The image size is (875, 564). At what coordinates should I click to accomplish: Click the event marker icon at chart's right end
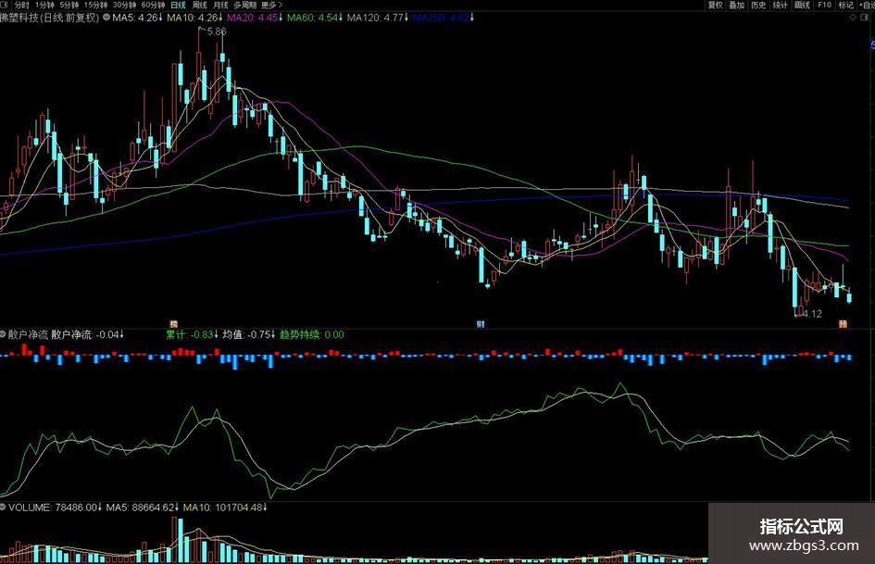[x=844, y=324]
